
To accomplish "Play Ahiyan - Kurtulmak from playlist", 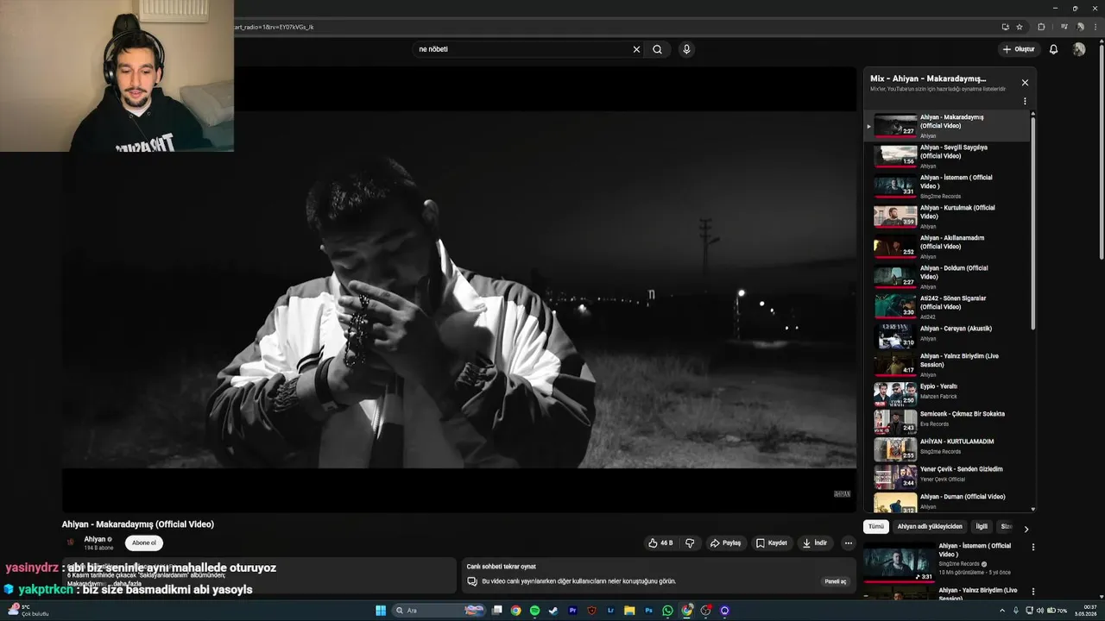I will [x=947, y=216].
